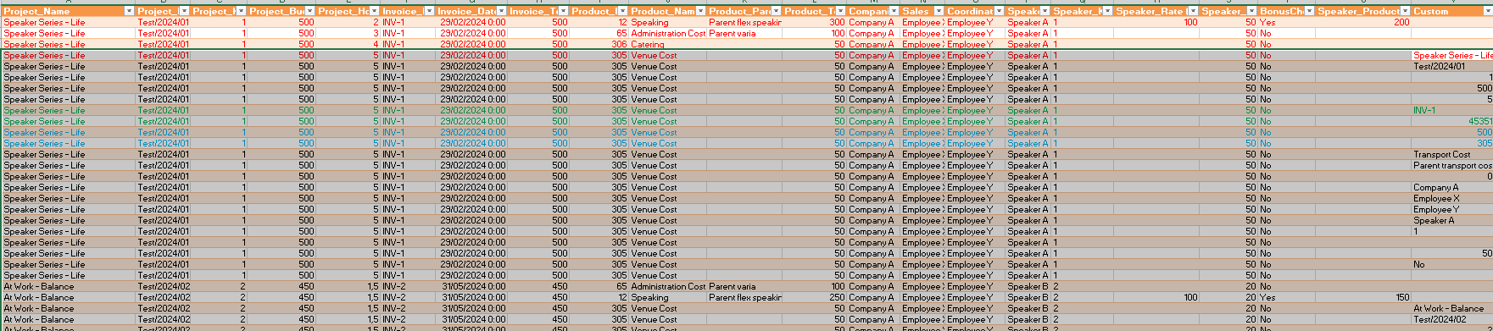
Task: Select the 'Parent flex speakir' cell in the INV-1 row
Action: (x=744, y=22)
